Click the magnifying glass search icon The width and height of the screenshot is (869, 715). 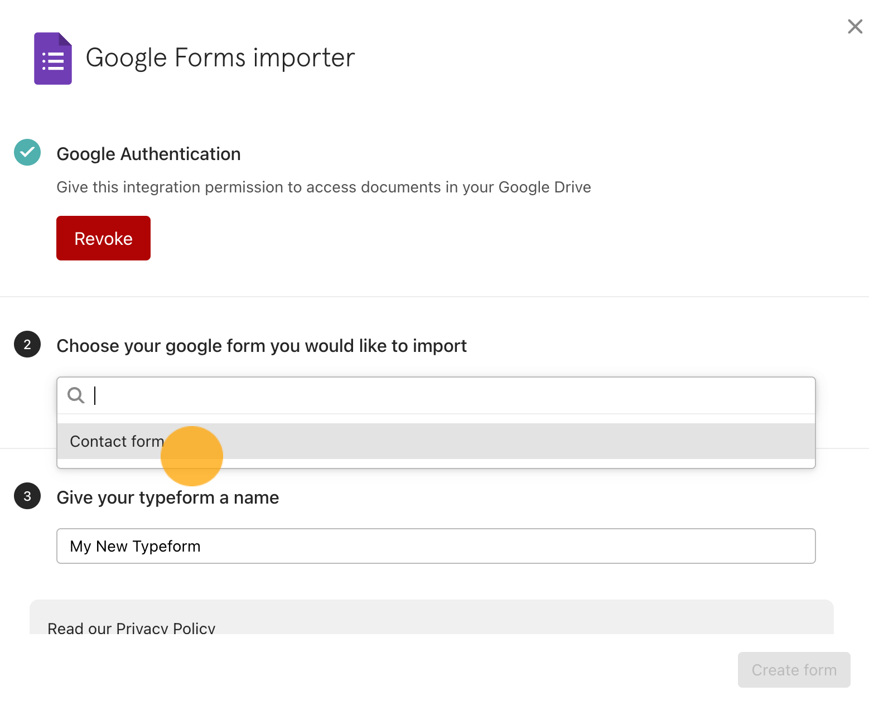(76, 395)
